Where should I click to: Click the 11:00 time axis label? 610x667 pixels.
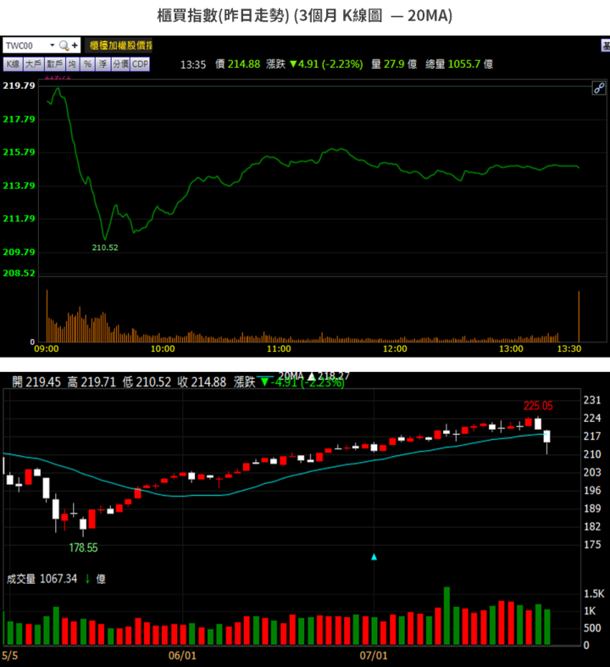point(279,349)
